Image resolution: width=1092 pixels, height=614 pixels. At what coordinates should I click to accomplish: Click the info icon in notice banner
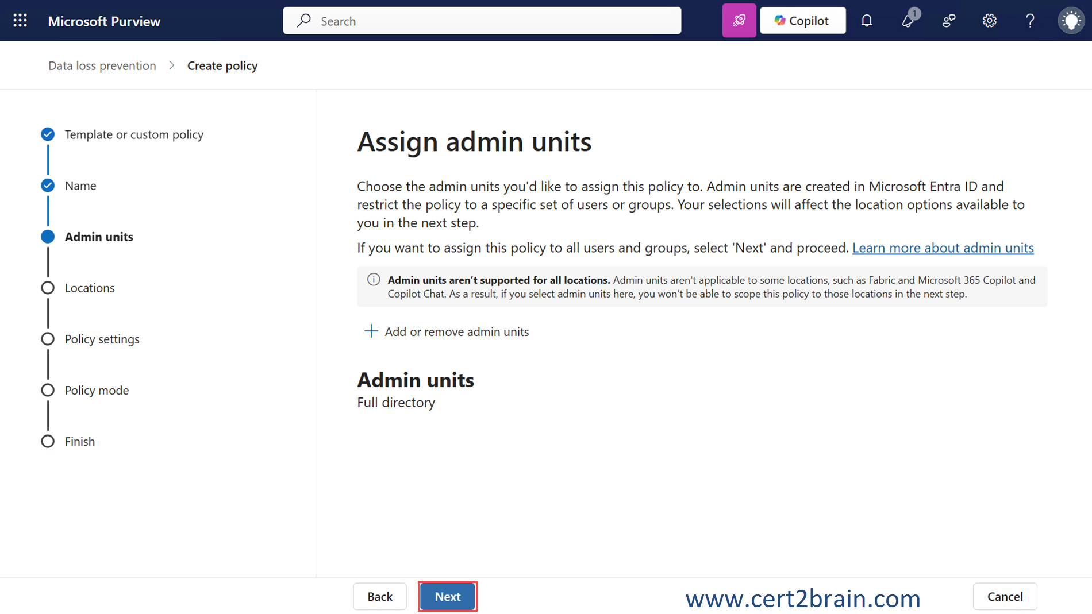tap(374, 280)
